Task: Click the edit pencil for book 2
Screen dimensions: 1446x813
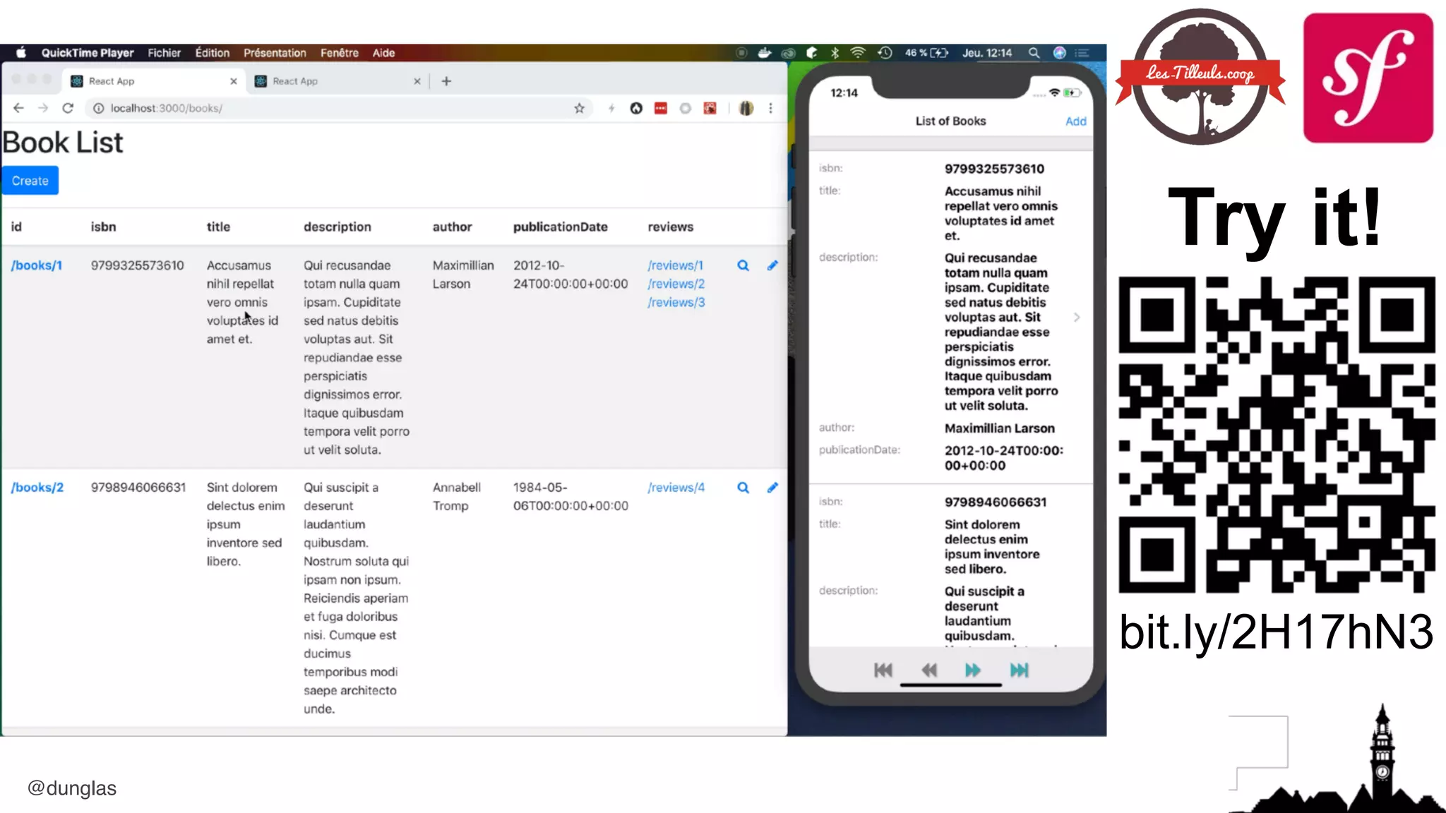Action: point(772,488)
